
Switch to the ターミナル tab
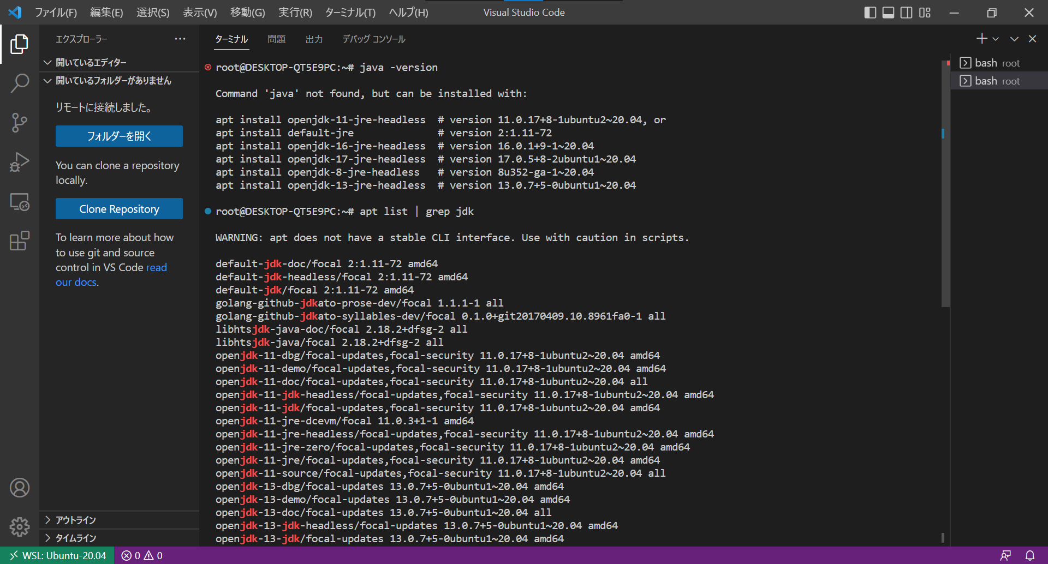(231, 39)
